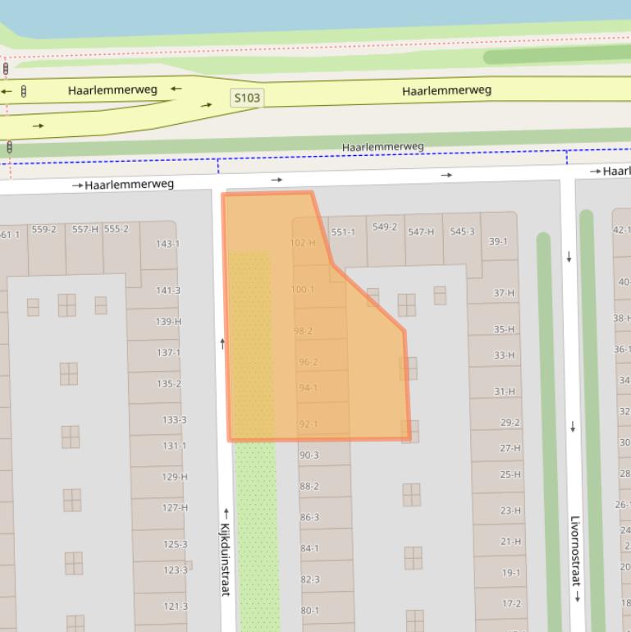
Task: Select the building labeled 121-3
Action: 175,607
